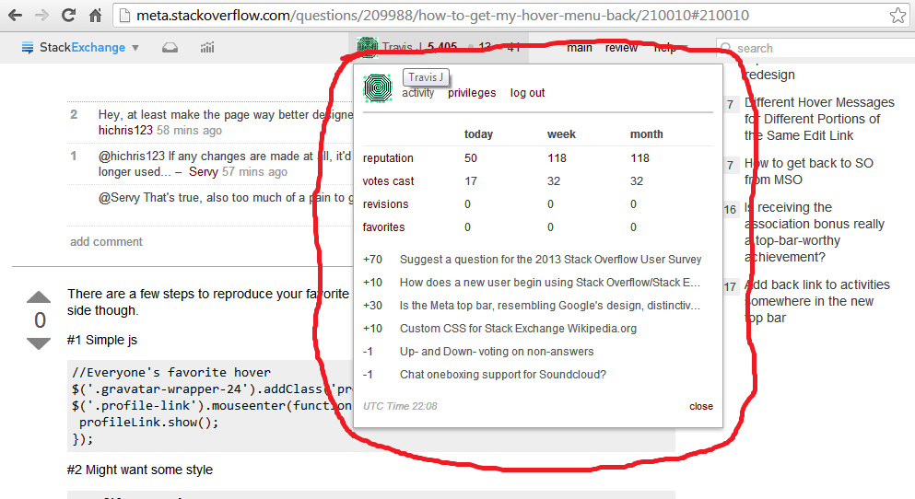Click the score badge 17 in related list
915x499 pixels.
tap(730, 287)
